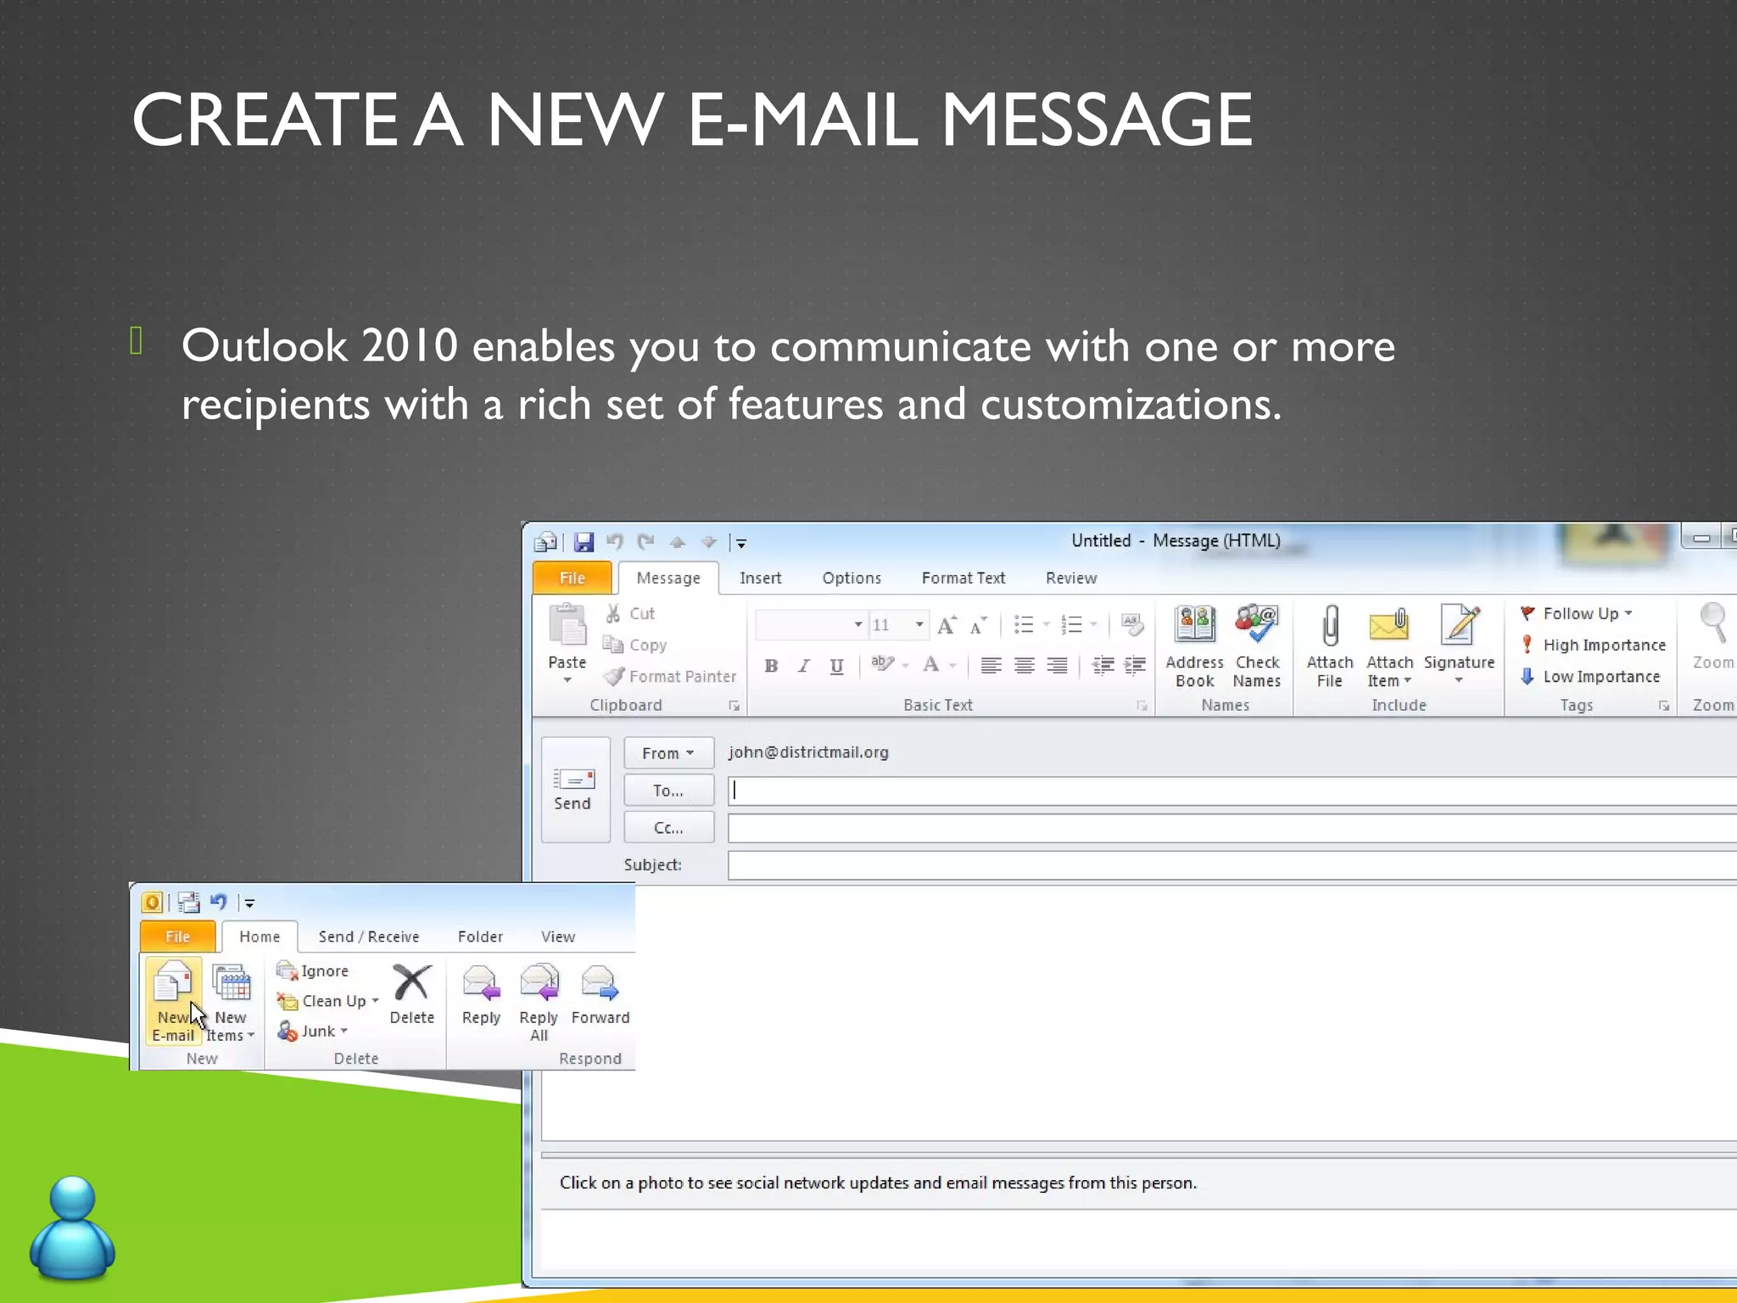Viewport: 1737px width, 1303px height.
Task: Switch to Send / Receive tab
Action: [x=369, y=937]
